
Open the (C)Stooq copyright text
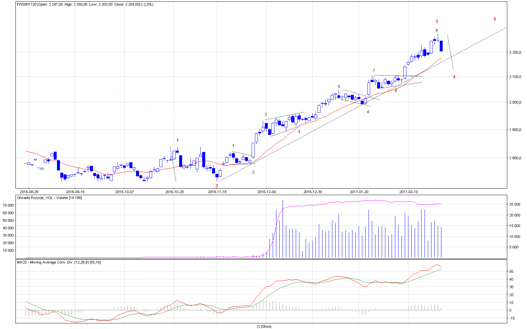264,326
